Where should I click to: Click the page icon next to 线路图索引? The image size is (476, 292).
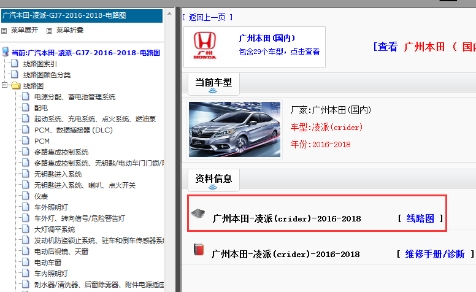tap(15, 63)
